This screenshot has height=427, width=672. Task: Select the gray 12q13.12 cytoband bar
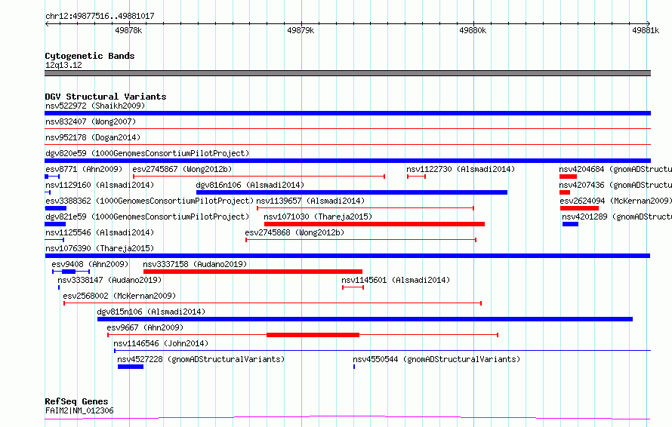(x=347, y=73)
